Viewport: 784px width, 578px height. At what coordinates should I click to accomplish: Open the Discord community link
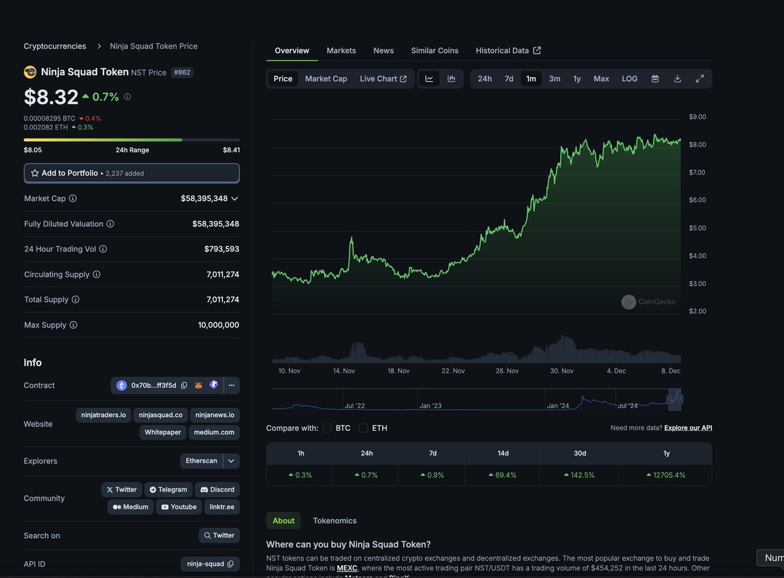coord(217,490)
